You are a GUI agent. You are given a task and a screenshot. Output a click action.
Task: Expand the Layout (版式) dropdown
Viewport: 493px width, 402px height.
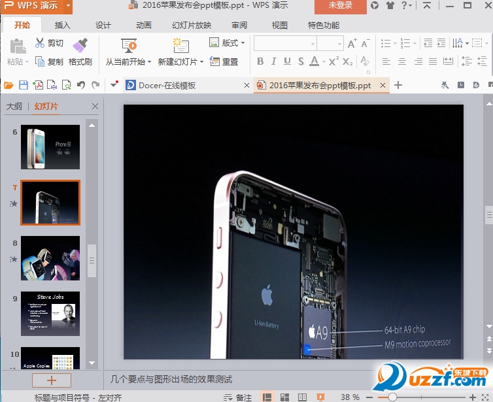click(x=243, y=42)
